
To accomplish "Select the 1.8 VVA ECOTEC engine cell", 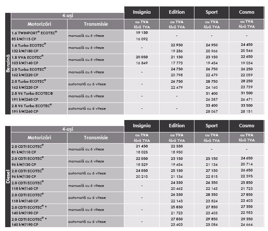I will point(39,59).
